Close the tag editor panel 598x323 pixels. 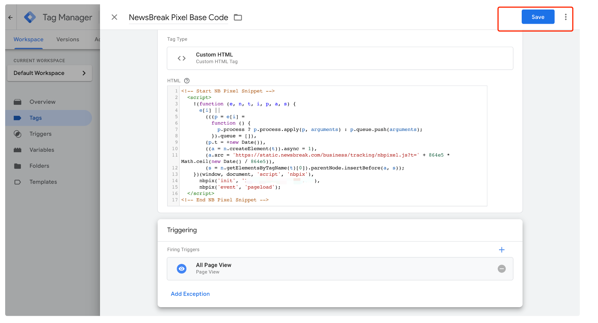114,17
